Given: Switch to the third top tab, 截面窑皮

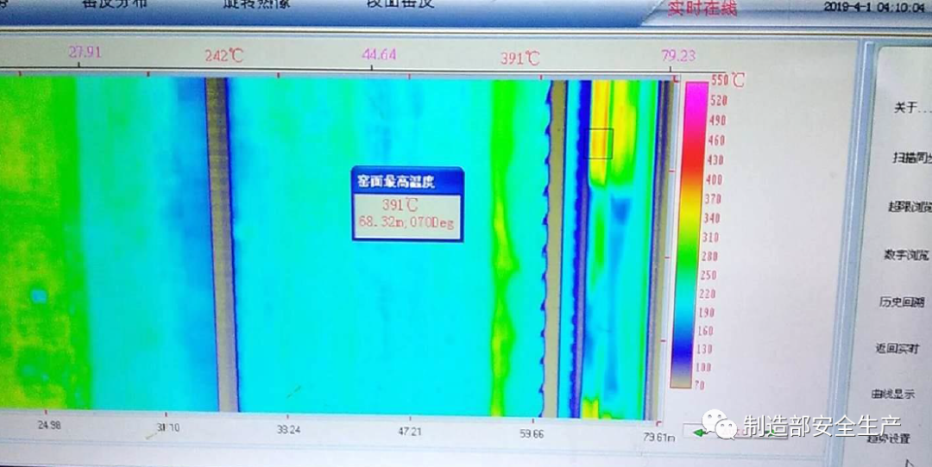Looking at the screenshot, I should (398, 4).
